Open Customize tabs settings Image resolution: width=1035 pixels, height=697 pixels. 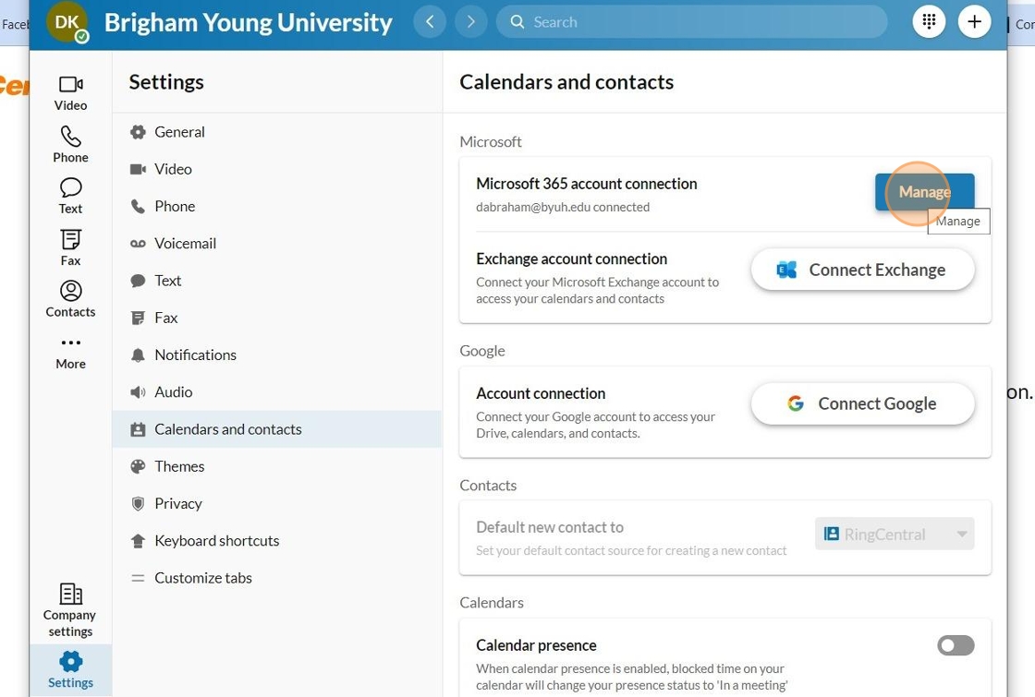[x=276, y=578]
